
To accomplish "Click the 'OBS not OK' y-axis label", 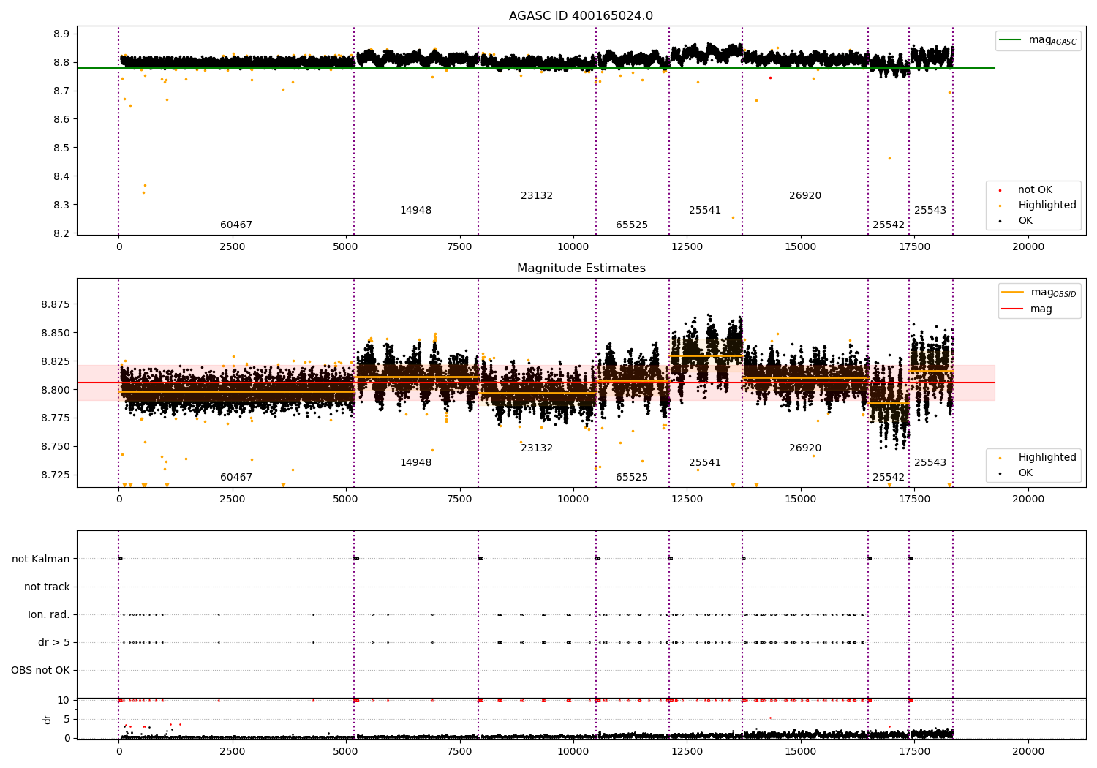I will click(41, 671).
